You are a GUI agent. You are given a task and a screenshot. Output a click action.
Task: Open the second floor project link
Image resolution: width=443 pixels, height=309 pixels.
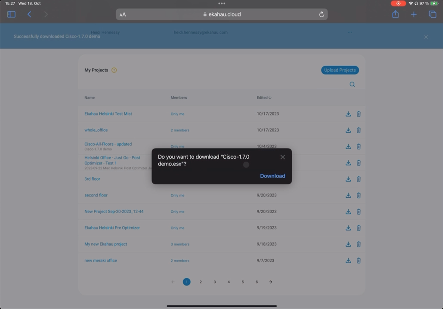click(96, 195)
